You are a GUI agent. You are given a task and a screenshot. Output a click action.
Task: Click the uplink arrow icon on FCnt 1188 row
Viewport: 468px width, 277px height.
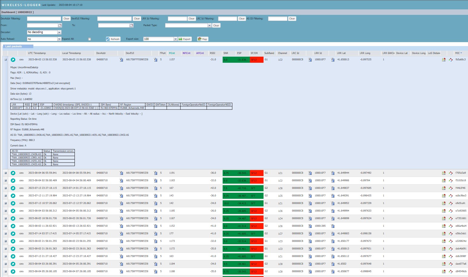[x=13, y=272]
